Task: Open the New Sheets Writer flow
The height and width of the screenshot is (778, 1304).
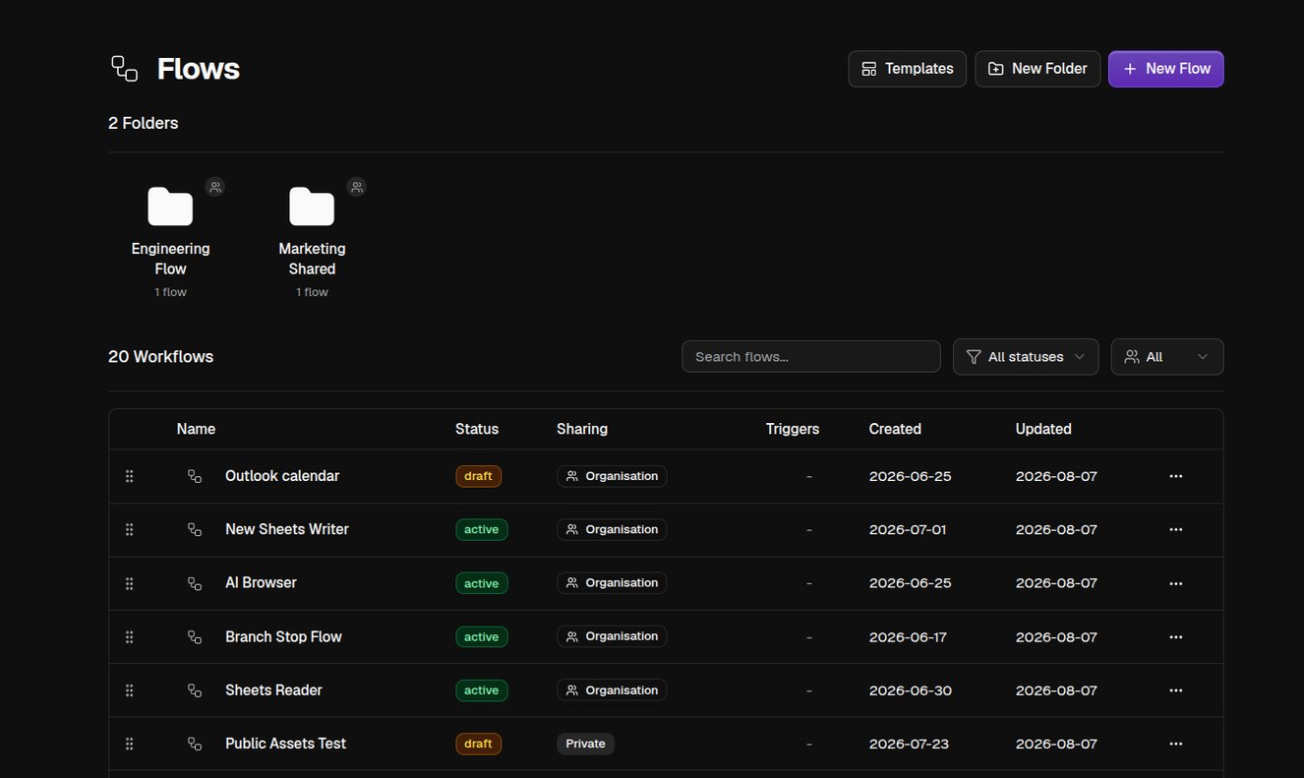Action: [x=287, y=529]
